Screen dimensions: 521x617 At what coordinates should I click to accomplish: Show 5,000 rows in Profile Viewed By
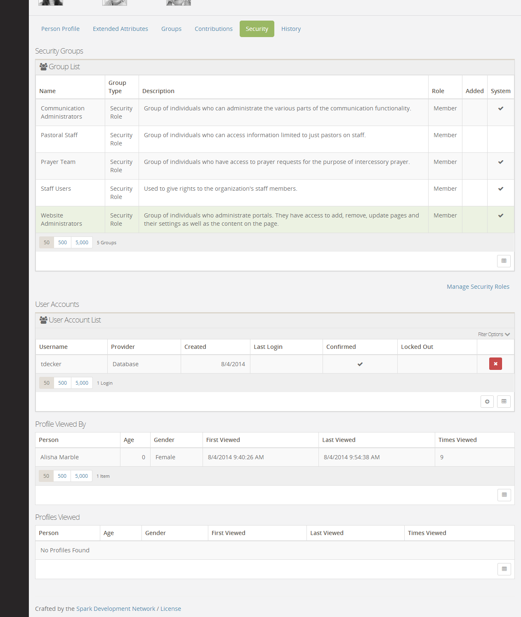point(81,476)
